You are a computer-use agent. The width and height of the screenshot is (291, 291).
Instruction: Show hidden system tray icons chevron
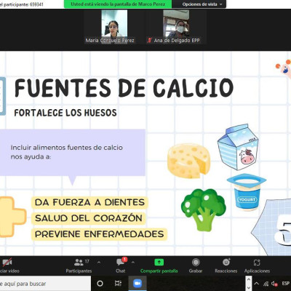(257, 283)
